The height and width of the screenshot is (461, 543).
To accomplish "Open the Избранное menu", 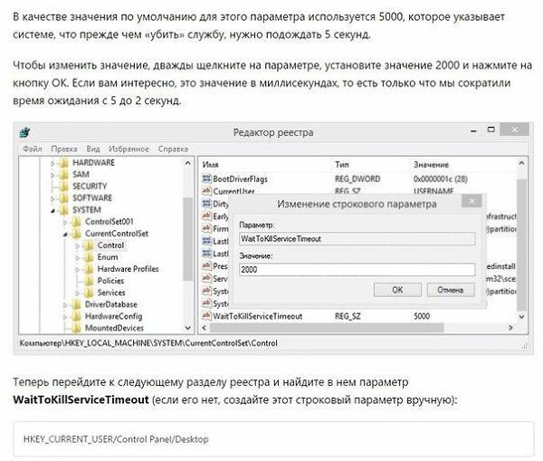I will (129, 149).
